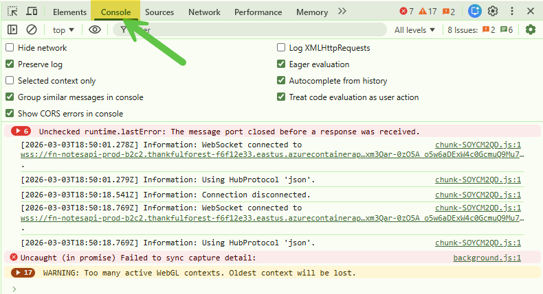
Task: Enable the Log XMLHttpRequests checkbox
Action: pos(281,48)
